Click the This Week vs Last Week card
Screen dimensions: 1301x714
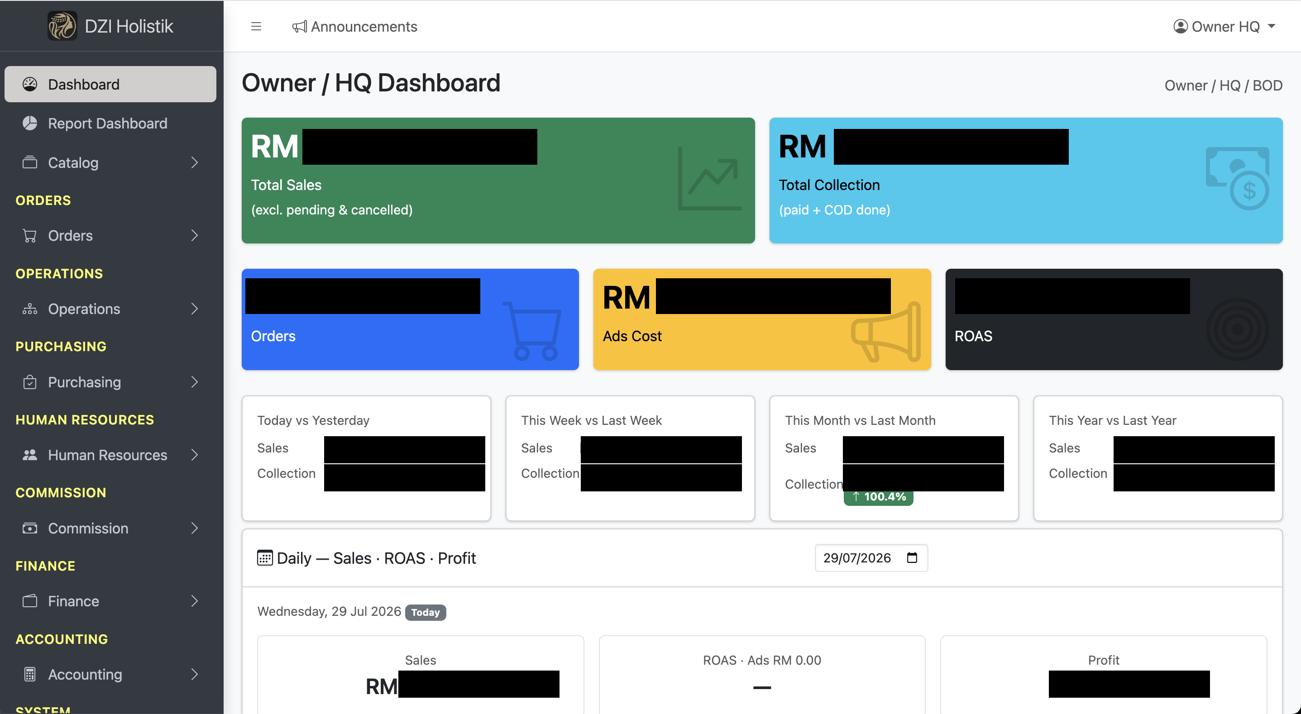point(630,458)
